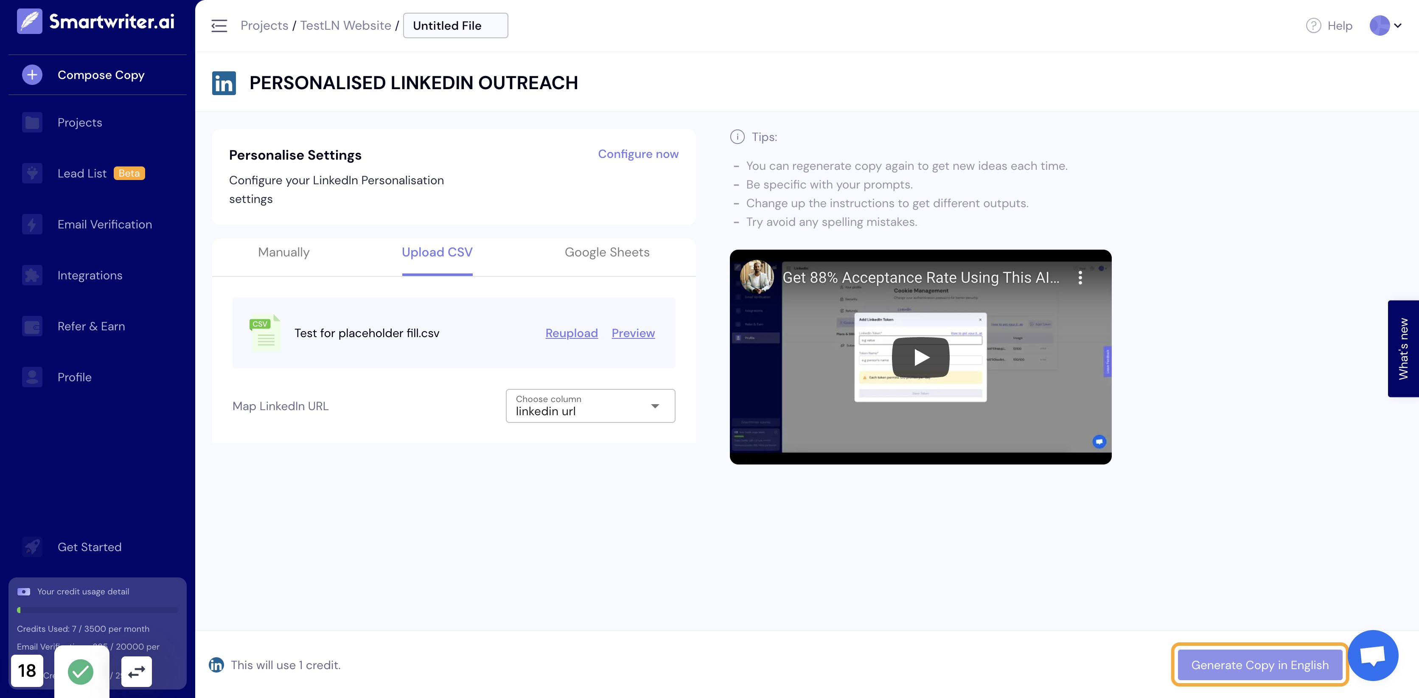Click Email Verification lightning icon
Image resolution: width=1419 pixels, height=698 pixels.
(32, 225)
